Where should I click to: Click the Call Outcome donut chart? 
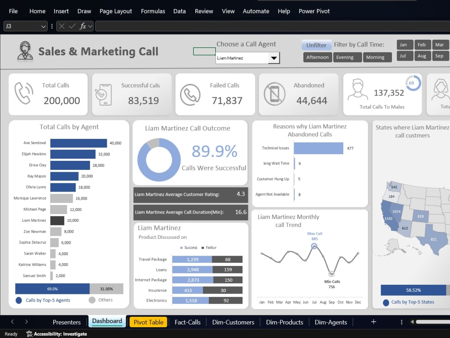point(159,160)
